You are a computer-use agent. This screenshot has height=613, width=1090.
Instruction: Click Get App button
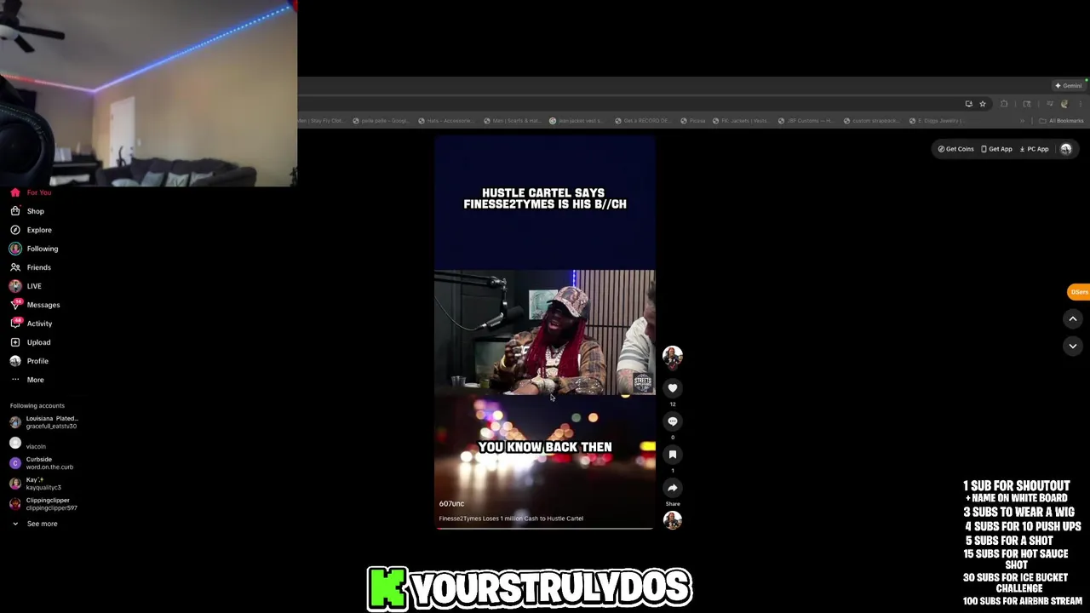tap(996, 149)
